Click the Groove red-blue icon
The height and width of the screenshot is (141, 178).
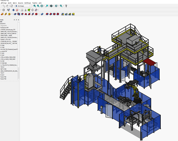click(x=22, y=14)
